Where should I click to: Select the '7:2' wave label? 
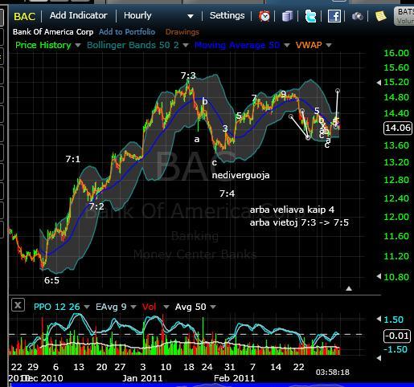[x=96, y=206]
